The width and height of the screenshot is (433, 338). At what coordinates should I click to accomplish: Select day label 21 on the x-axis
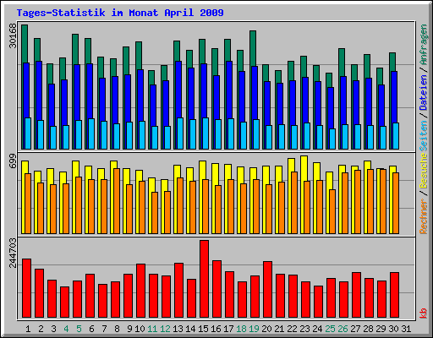(279, 329)
